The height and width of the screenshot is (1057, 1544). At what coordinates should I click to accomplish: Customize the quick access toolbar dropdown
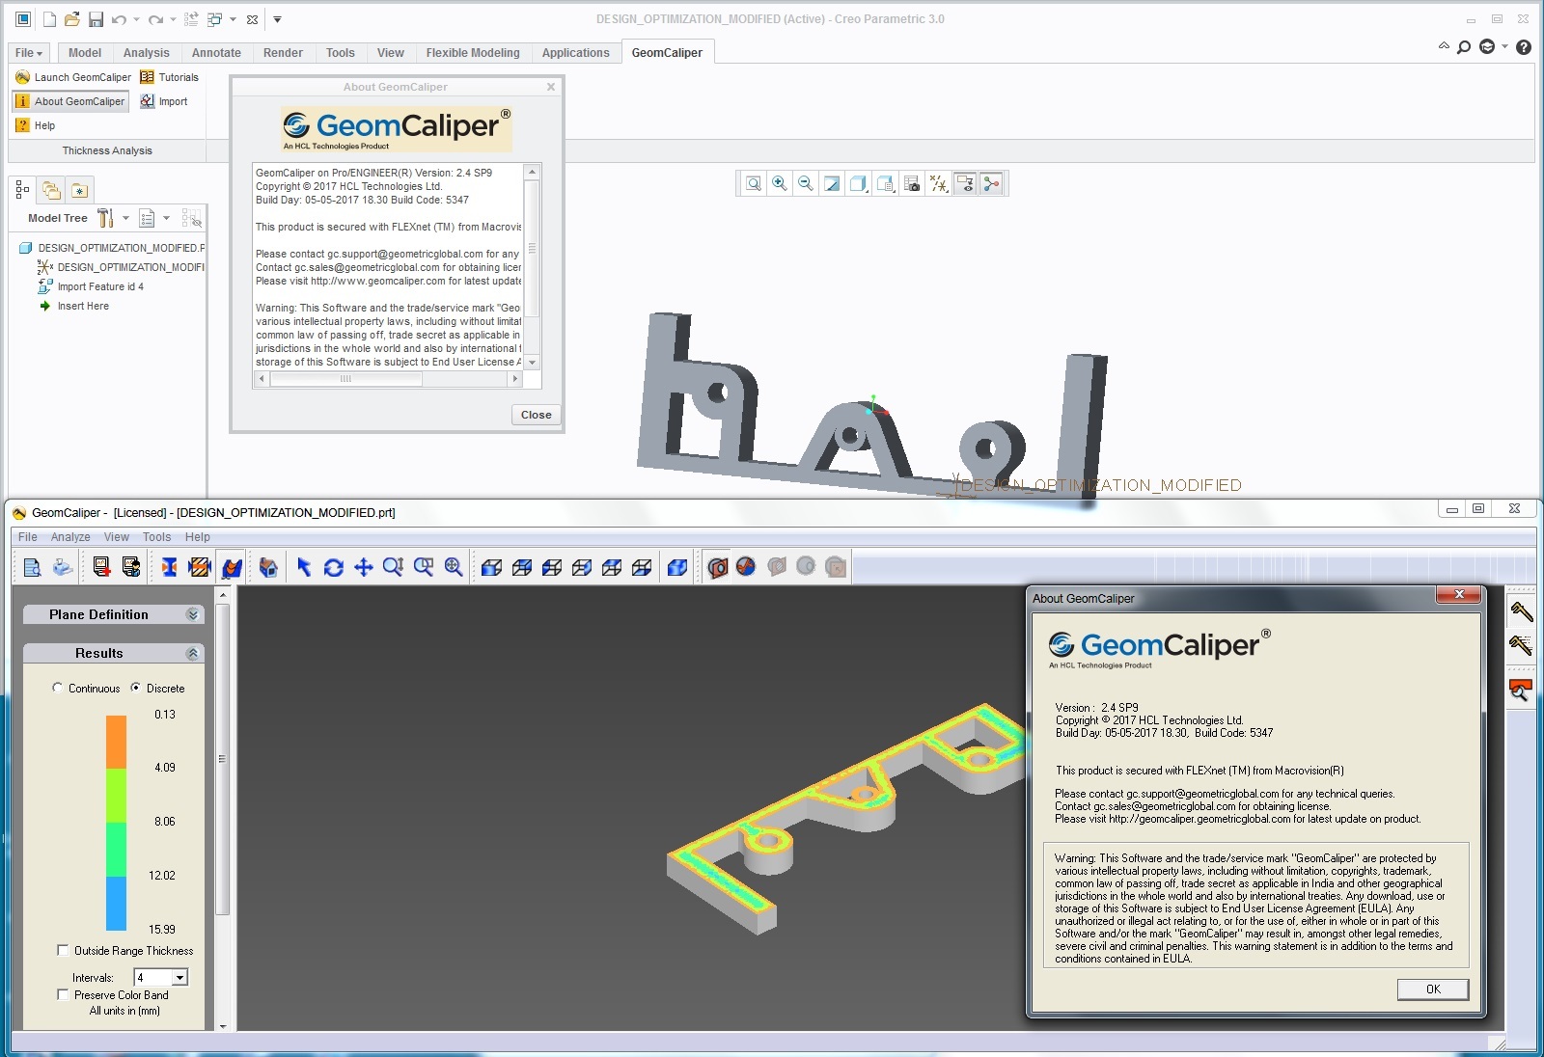click(277, 19)
